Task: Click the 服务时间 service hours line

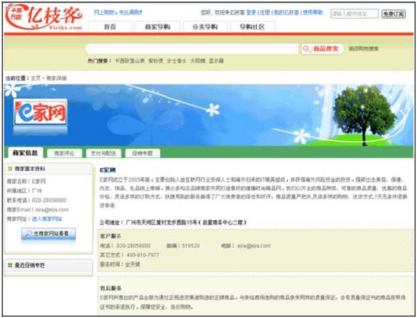Action: 120,264
